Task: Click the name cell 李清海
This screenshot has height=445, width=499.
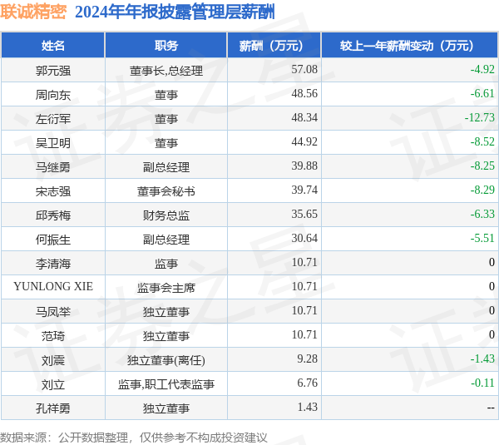Action: (53, 264)
